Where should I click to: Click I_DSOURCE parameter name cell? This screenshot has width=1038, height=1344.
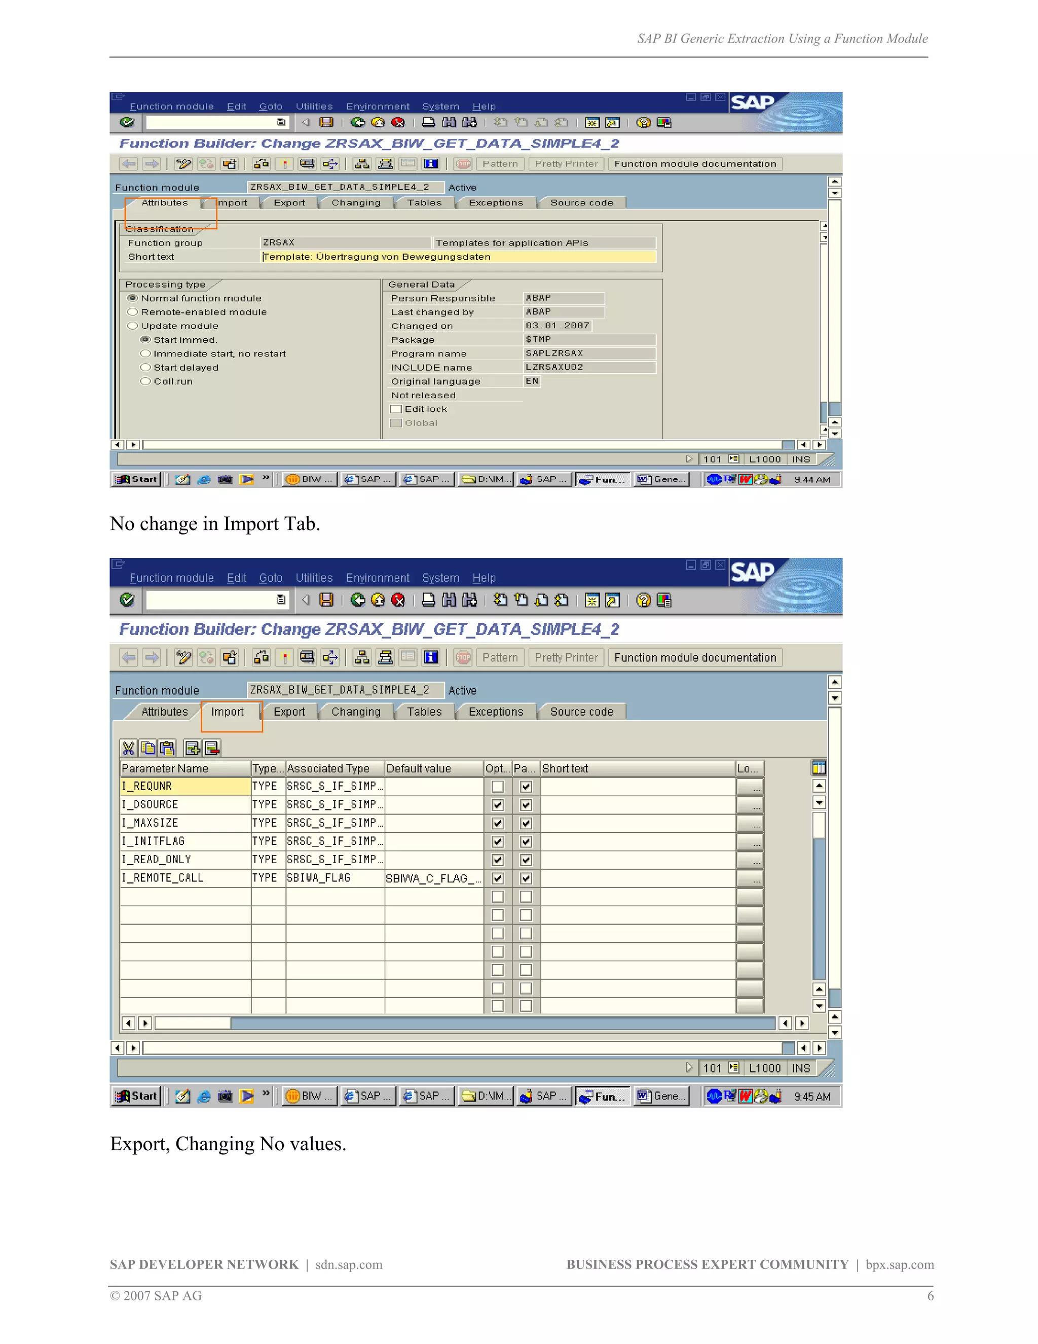tap(185, 804)
